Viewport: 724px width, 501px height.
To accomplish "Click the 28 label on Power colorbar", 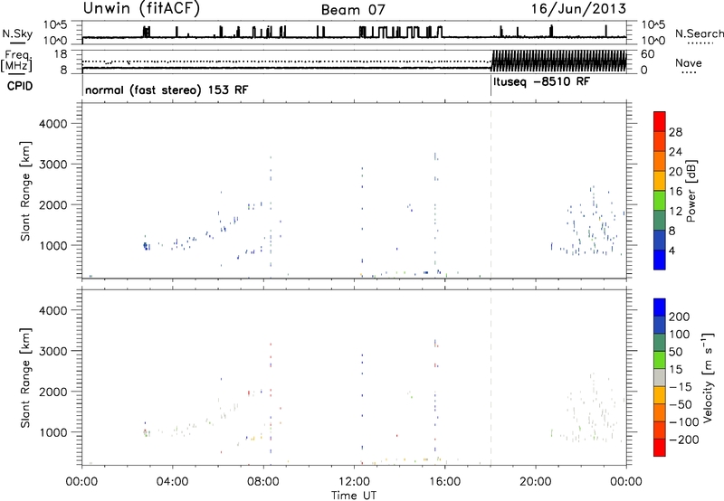I will click(675, 132).
